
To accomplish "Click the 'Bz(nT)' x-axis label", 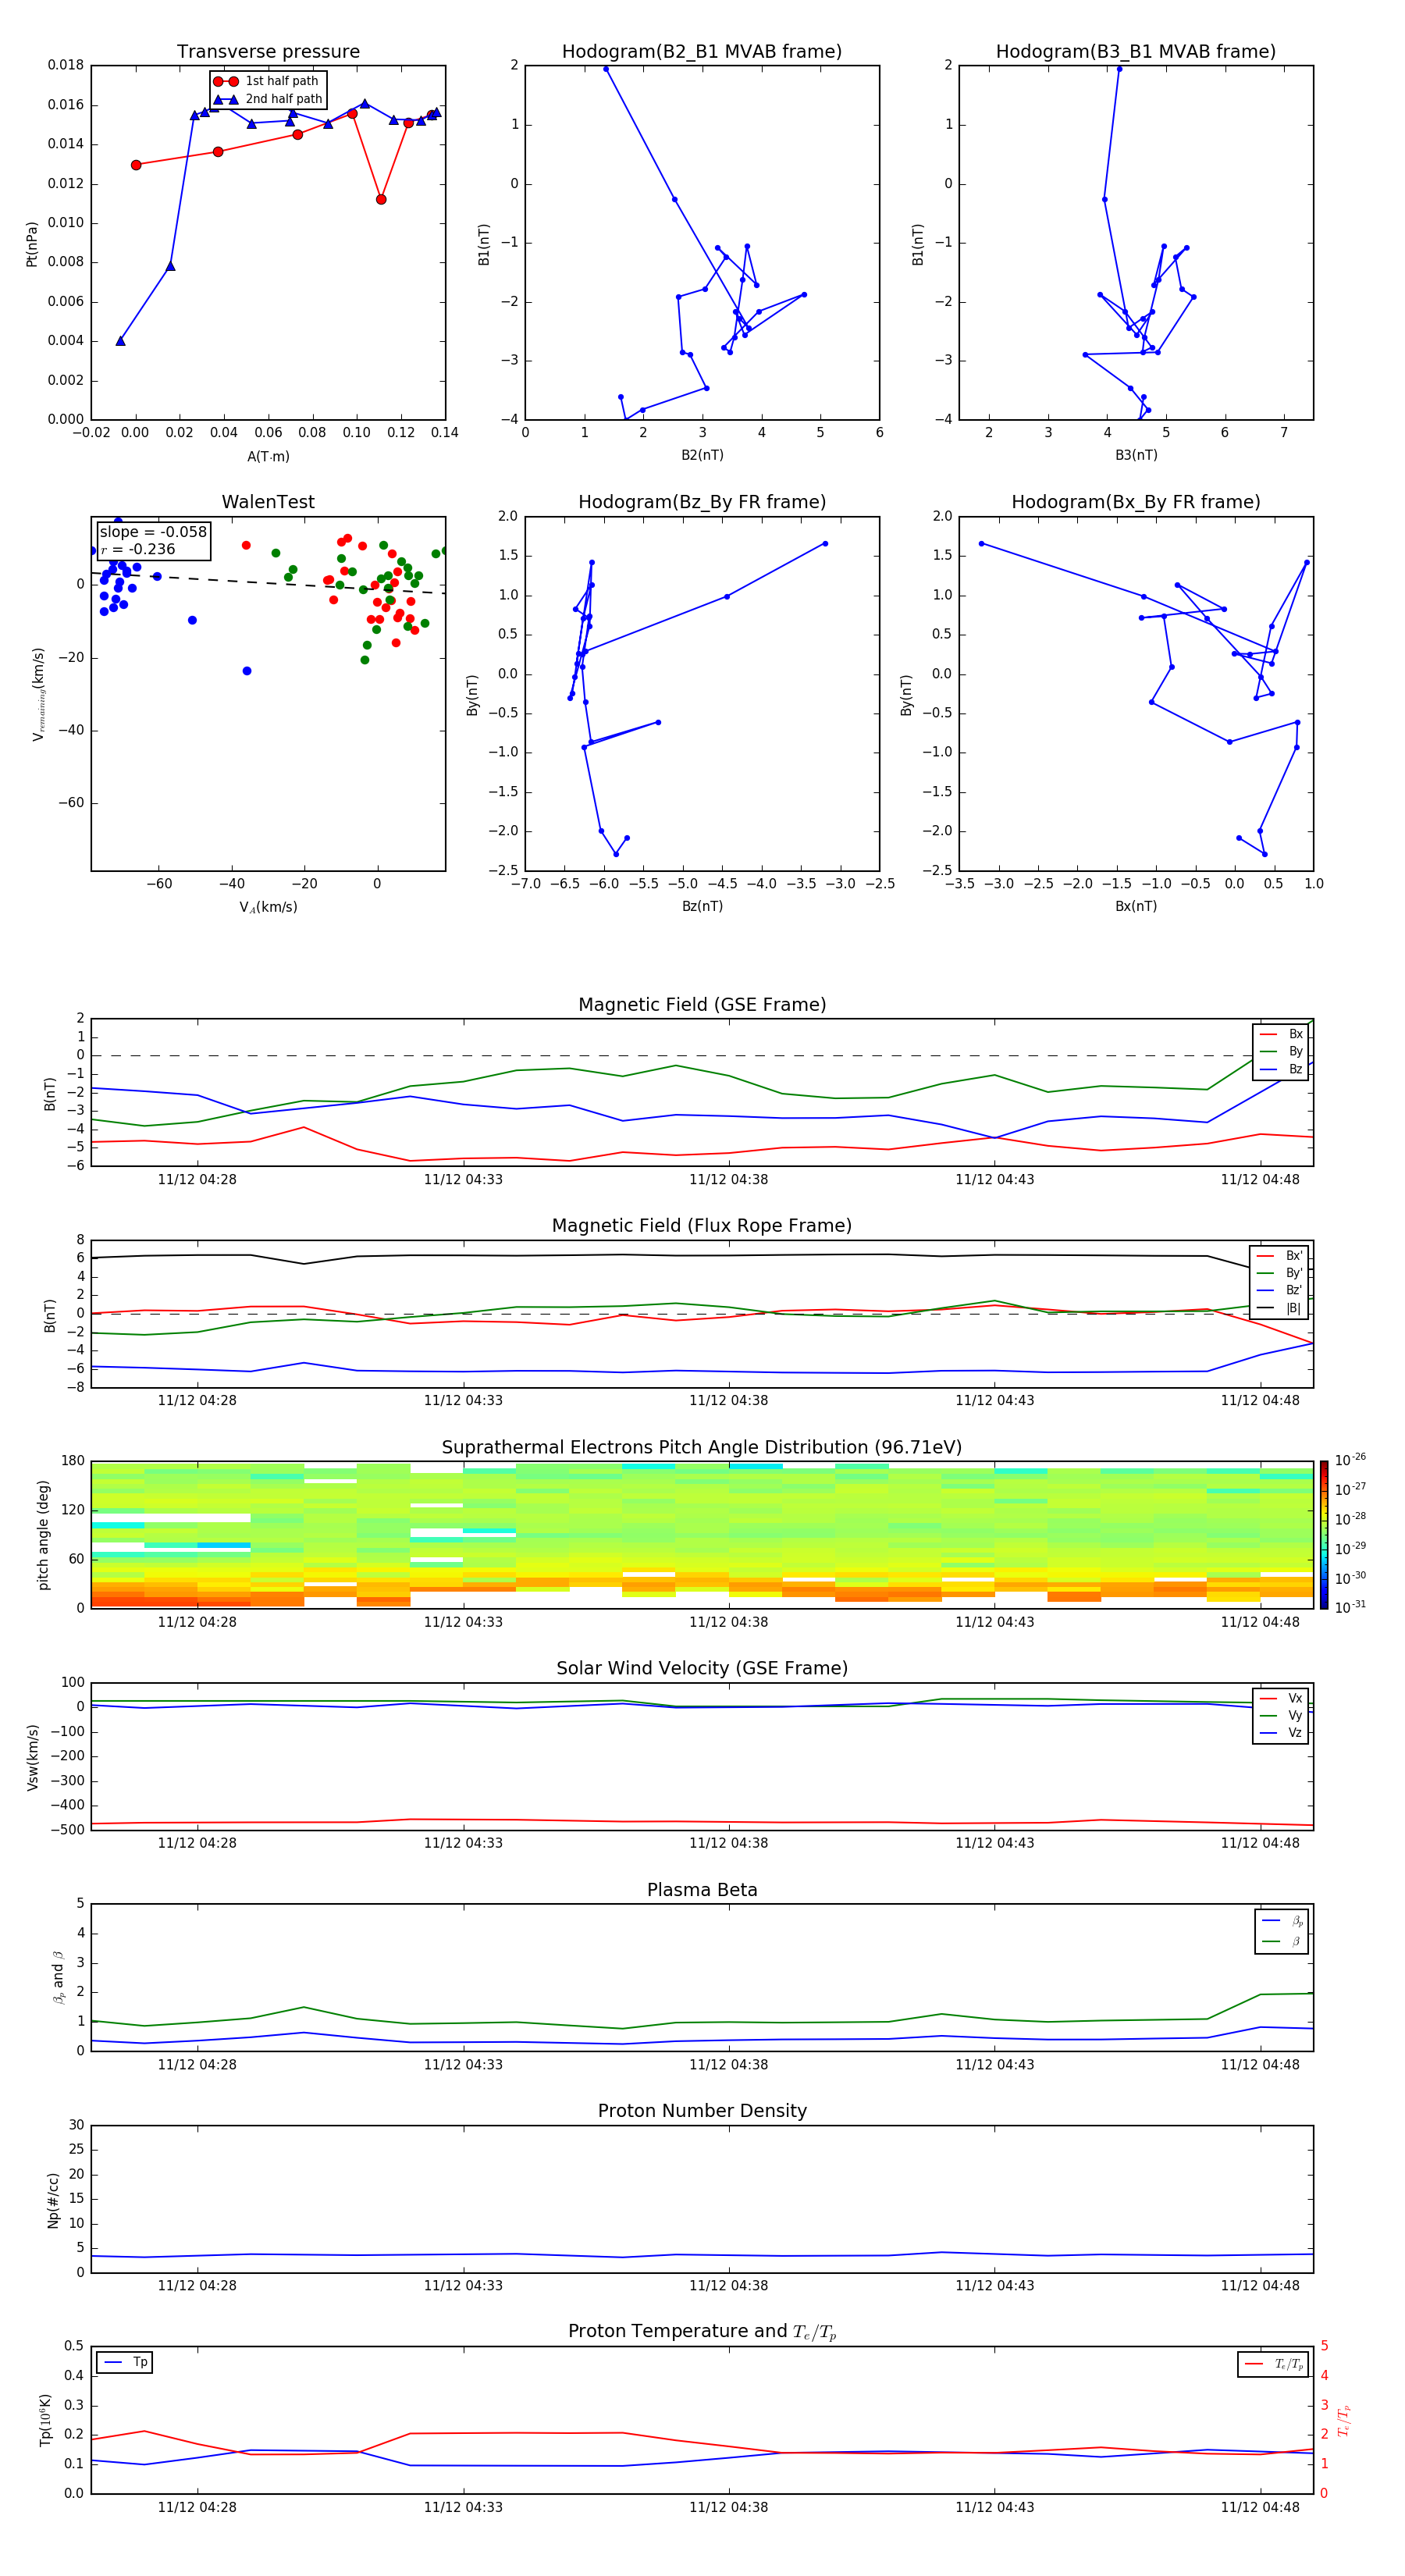I will (x=702, y=907).
